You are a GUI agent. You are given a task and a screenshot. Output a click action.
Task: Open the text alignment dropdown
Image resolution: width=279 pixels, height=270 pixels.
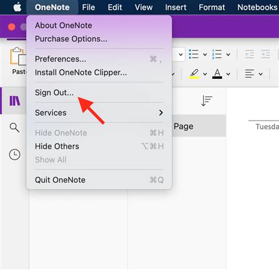[261, 74]
